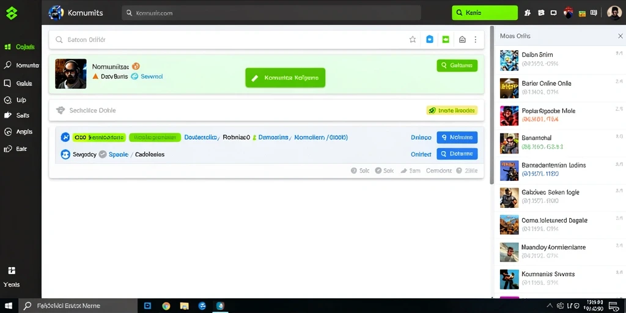Open the Windows Start menu
Image resolution: width=626 pixels, height=313 pixels.
point(9,306)
